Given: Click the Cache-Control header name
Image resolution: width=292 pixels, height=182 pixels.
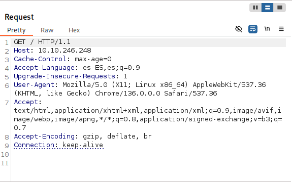Looking at the screenshot, I should coord(40,59).
